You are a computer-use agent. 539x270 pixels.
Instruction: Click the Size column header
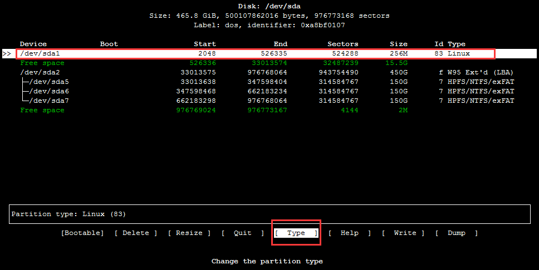tap(398, 44)
